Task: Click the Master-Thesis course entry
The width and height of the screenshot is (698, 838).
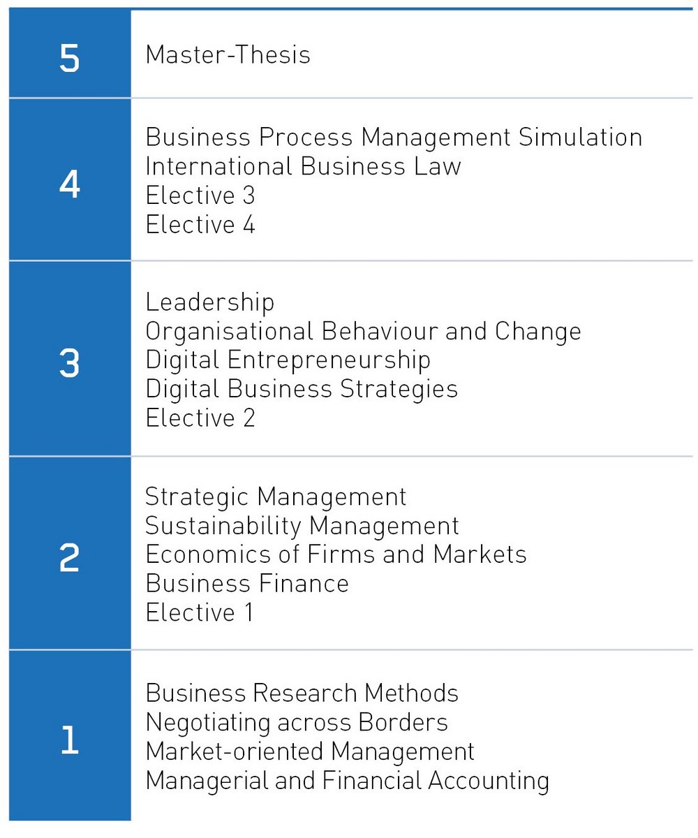Action: pos(228,54)
